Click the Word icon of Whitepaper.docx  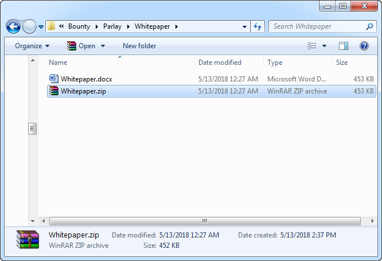53,79
